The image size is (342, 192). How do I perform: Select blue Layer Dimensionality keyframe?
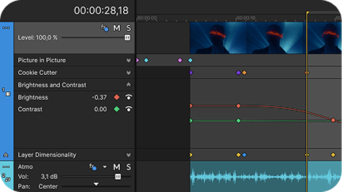(x=244, y=155)
